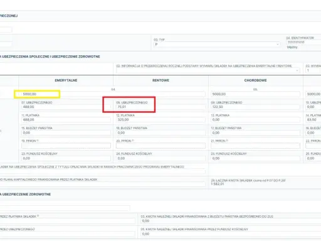Select the total contributions value 1 582,01
321x241 pixels.
[218, 184]
